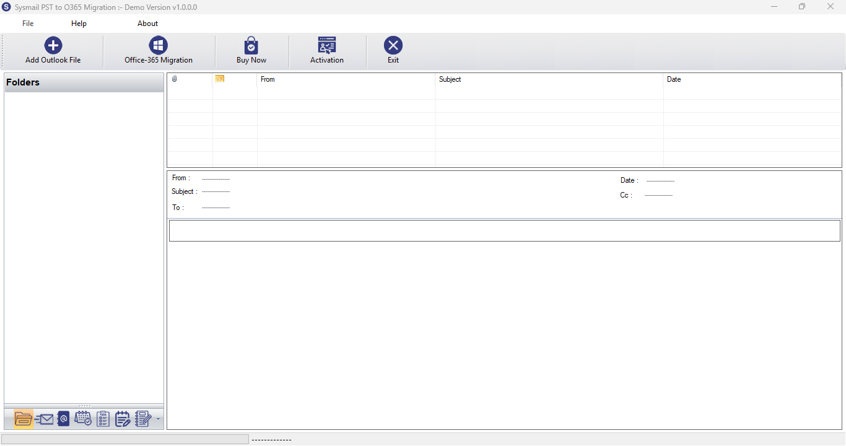Select the folder view icon in navigation bar
This screenshot has height=446, width=846.
(x=23, y=419)
